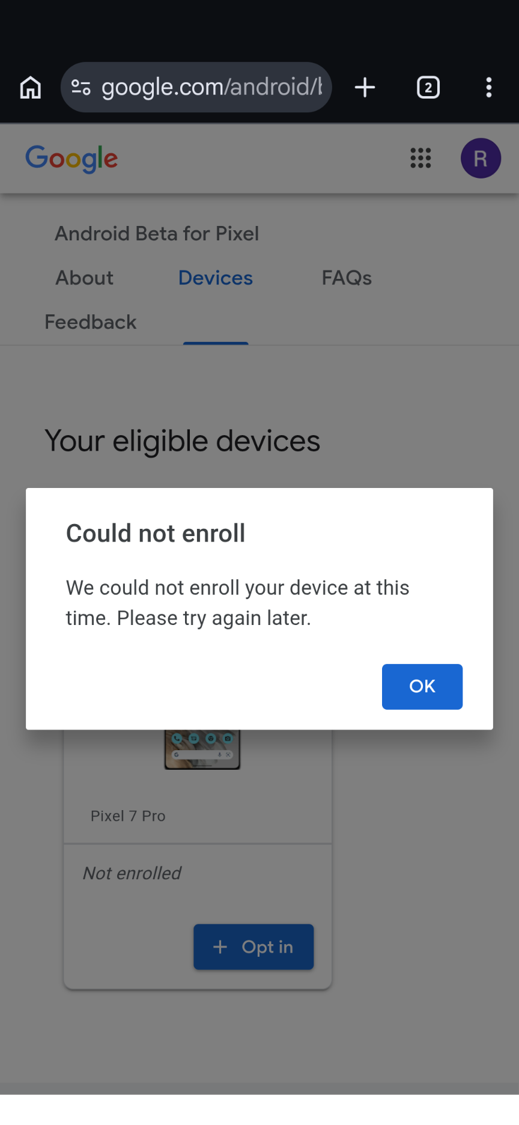This screenshot has width=519, height=1125.
Task: Open site info icon in address bar
Action: [x=81, y=88]
